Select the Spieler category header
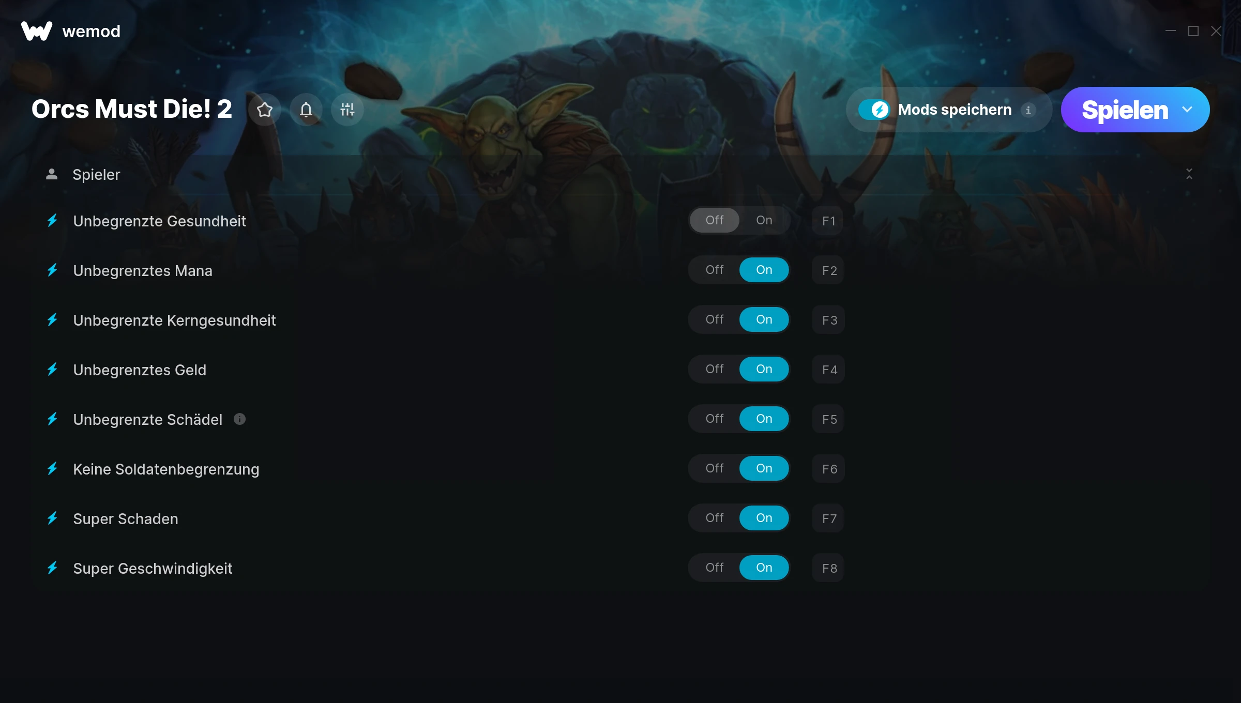This screenshot has width=1241, height=703. pyautogui.click(x=620, y=174)
